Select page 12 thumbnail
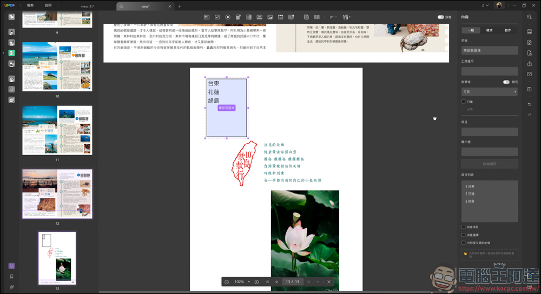The image size is (541, 294). 57,193
